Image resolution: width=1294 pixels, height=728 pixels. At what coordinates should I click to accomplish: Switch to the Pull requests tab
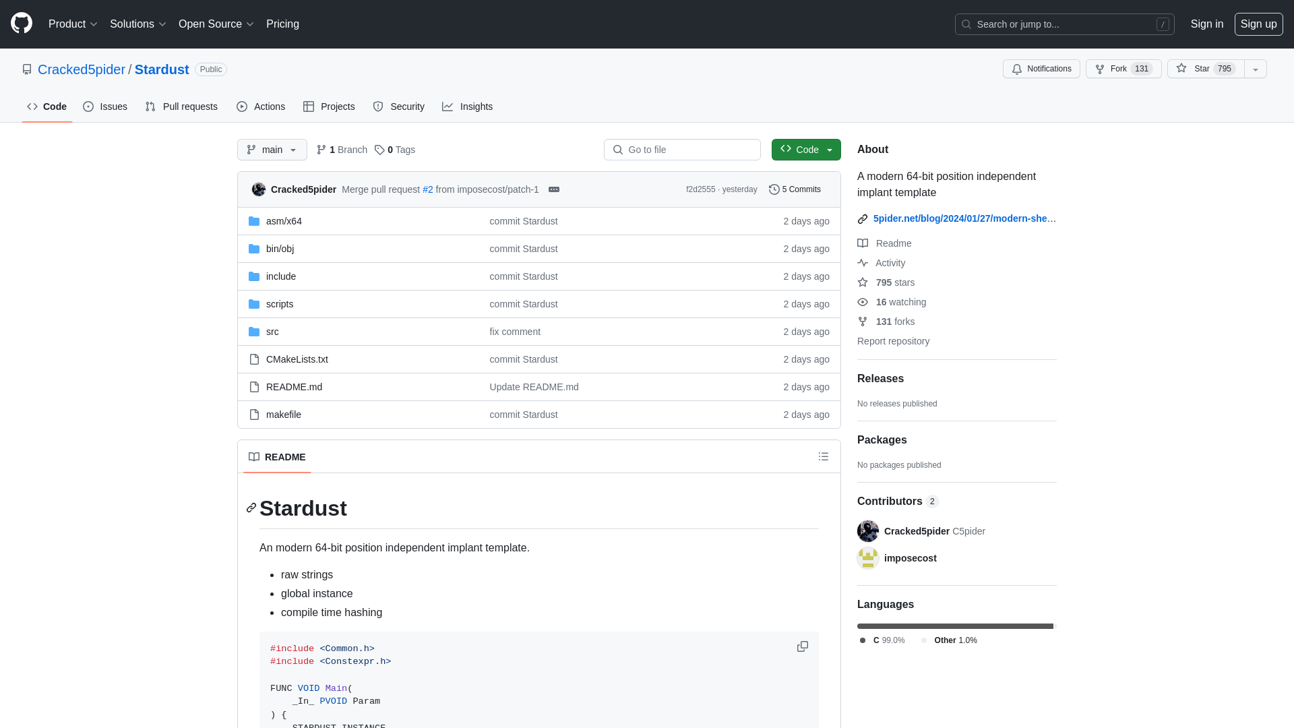point(181,107)
